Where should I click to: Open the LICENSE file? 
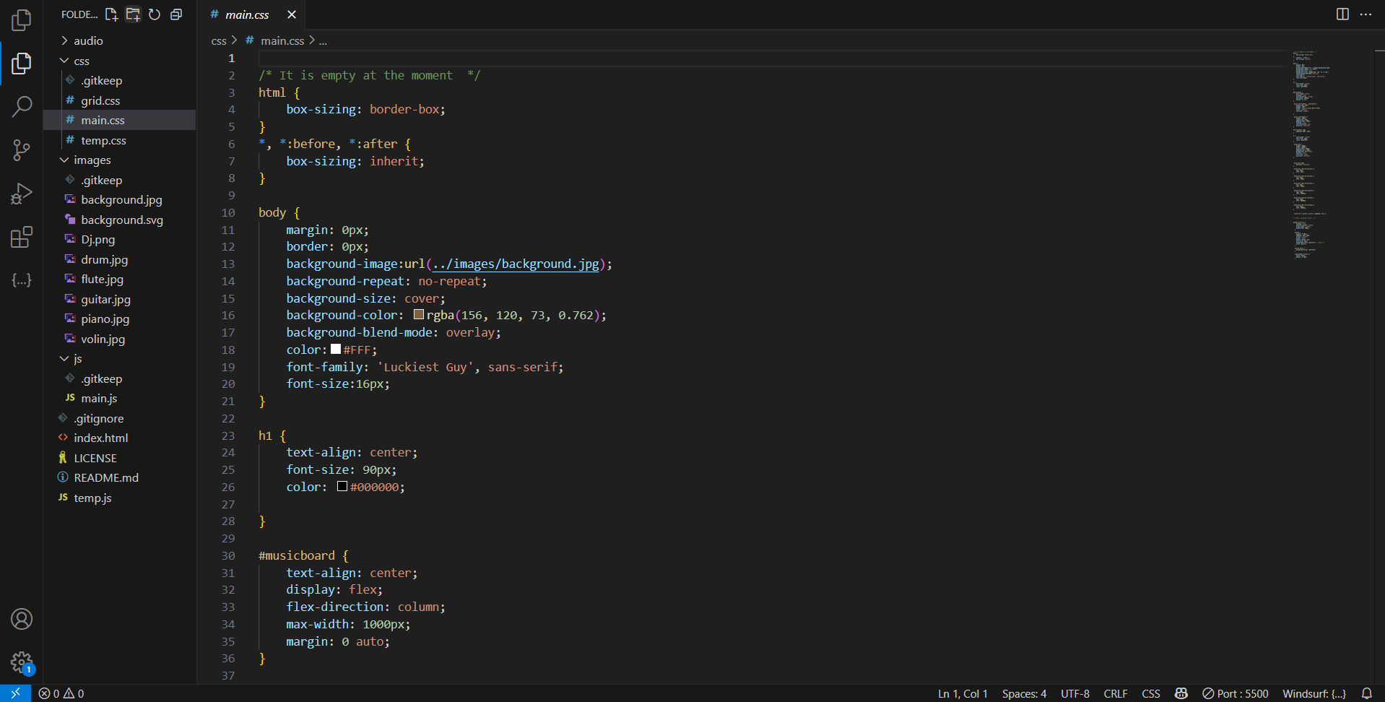(119, 458)
